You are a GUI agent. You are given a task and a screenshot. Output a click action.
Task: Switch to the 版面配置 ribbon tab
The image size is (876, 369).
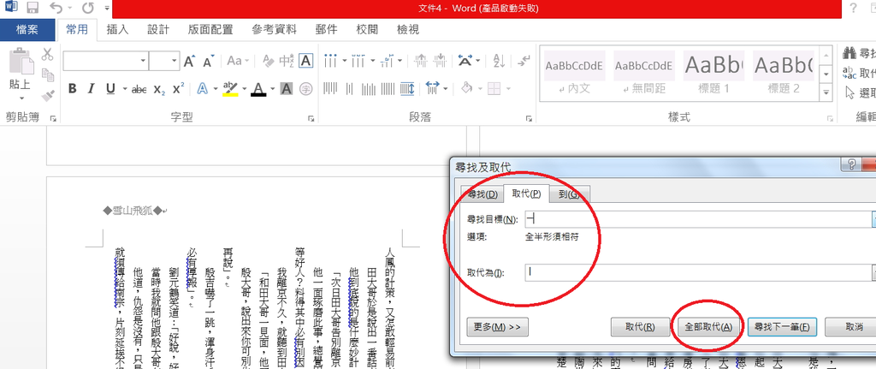pos(210,30)
